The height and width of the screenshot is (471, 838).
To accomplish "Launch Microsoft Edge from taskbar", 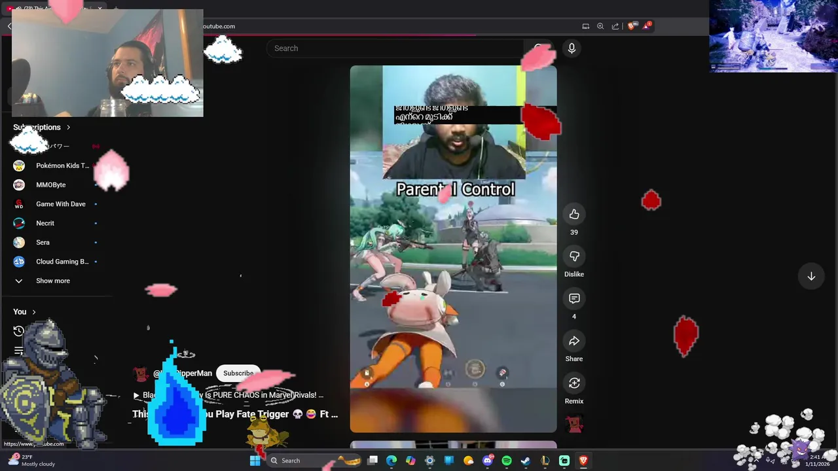I will (x=392, y=461).
